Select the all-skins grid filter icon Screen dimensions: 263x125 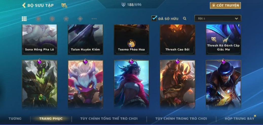(24, 19)
